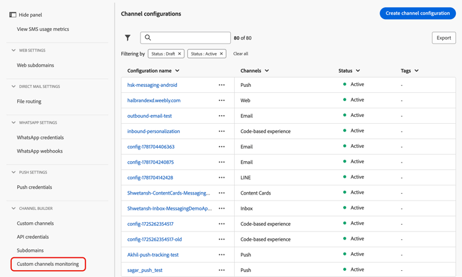Open the filter funnel icon
The height and width of the screenshot is (277, 462).
(x=128, y=38)
